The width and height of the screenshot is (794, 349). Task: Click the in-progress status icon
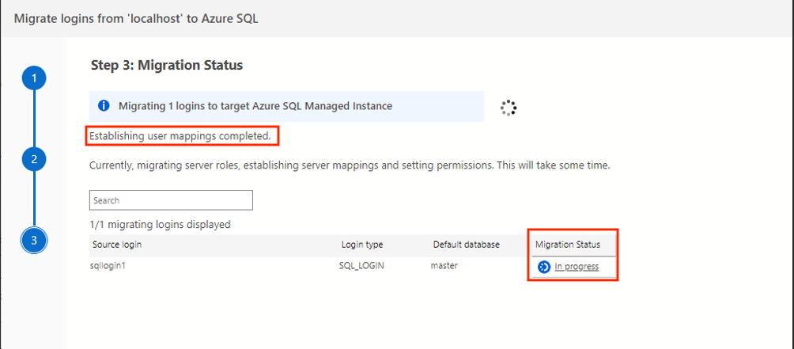coord(544,267)
